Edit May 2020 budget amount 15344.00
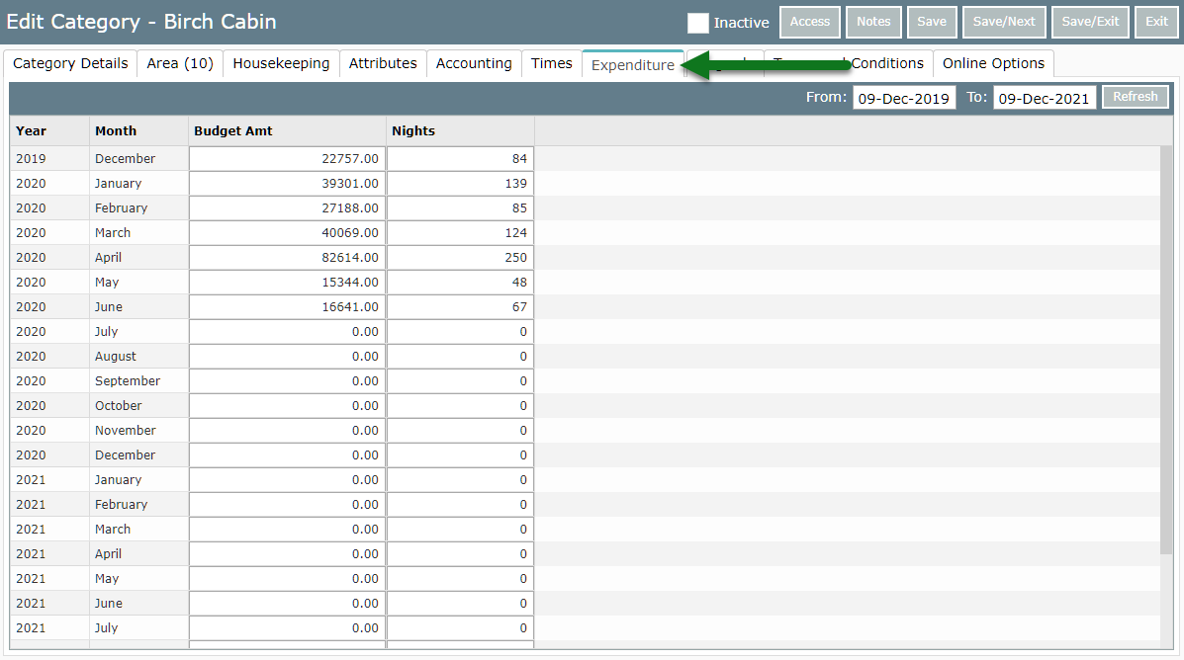1184x660 pixels. point(288,283)
